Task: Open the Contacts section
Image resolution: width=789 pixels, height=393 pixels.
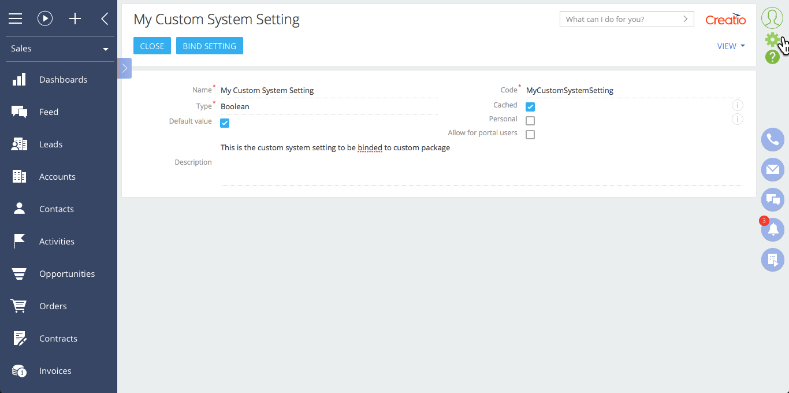Action: click(56, 209)
